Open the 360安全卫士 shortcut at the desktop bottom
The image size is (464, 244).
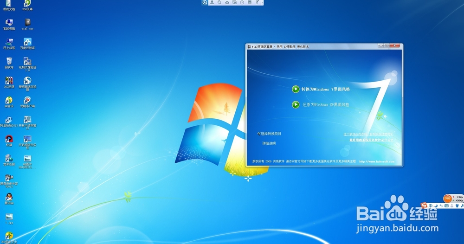point(9,238)
